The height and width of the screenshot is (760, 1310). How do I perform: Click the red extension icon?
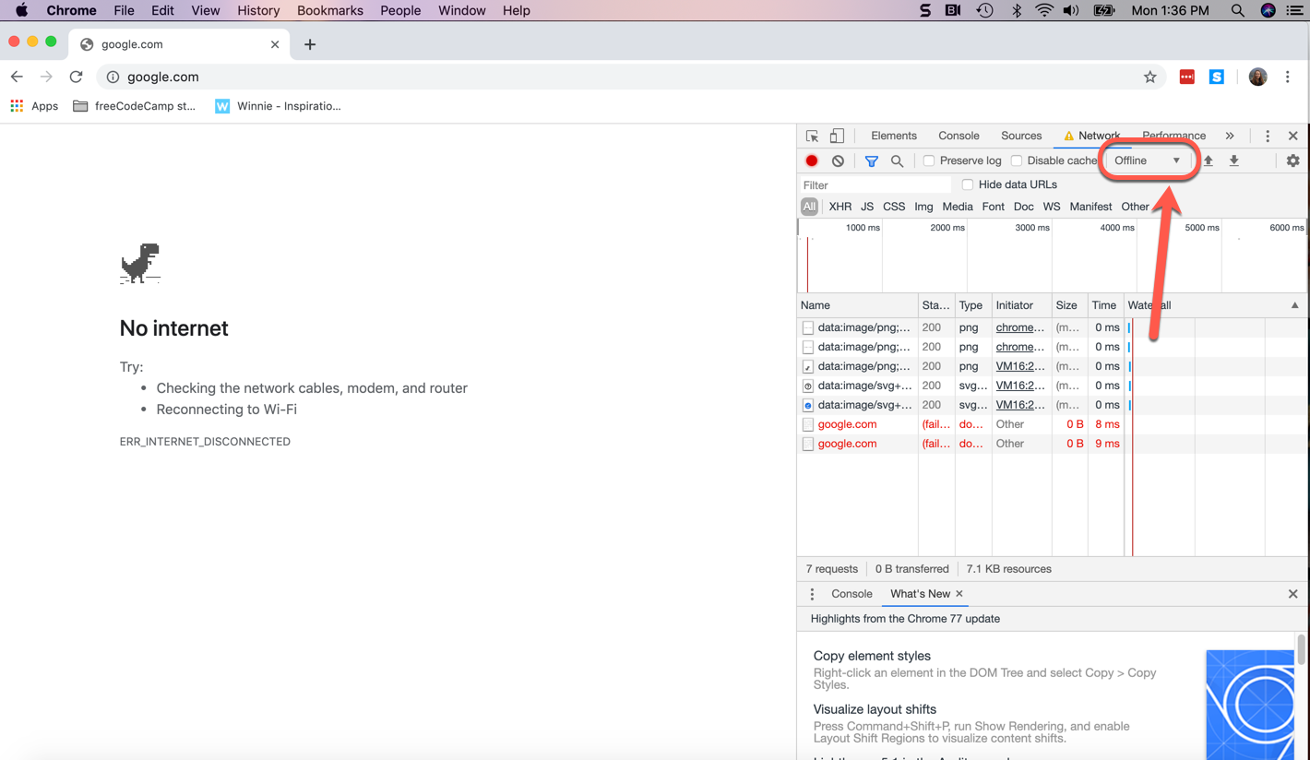coord(1187,77)
